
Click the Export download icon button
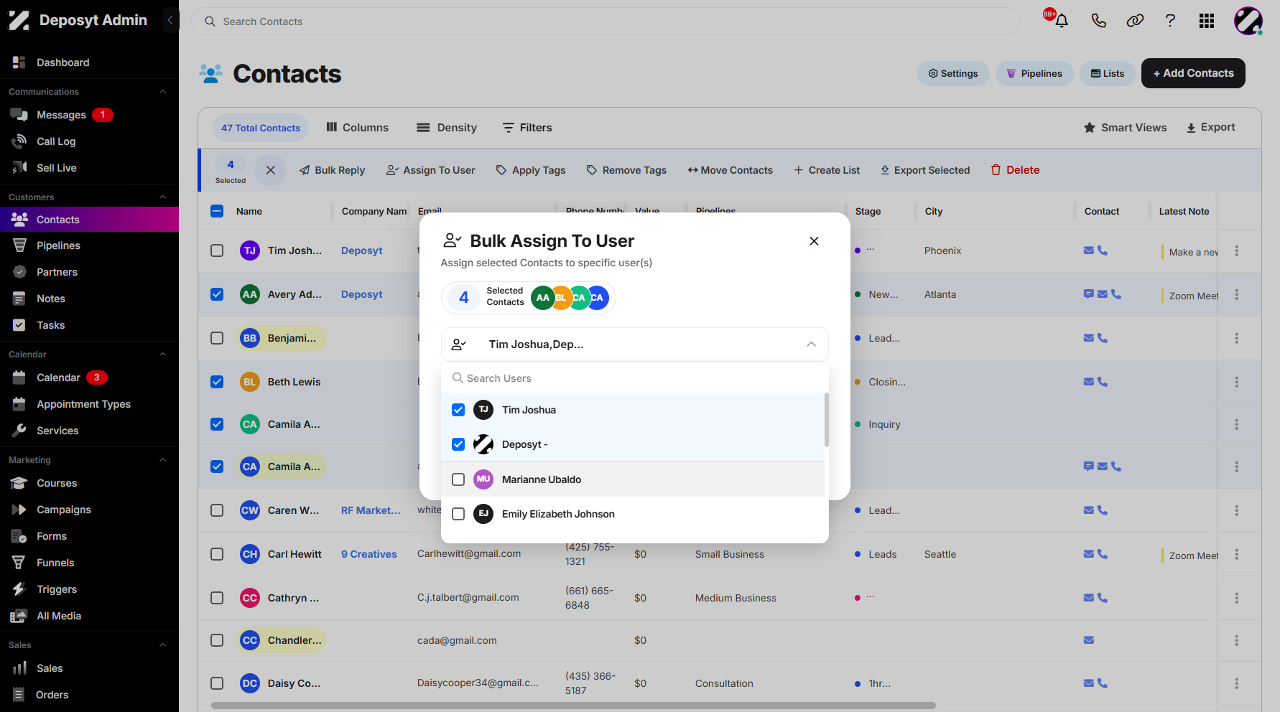click(x=1211, y=127)
